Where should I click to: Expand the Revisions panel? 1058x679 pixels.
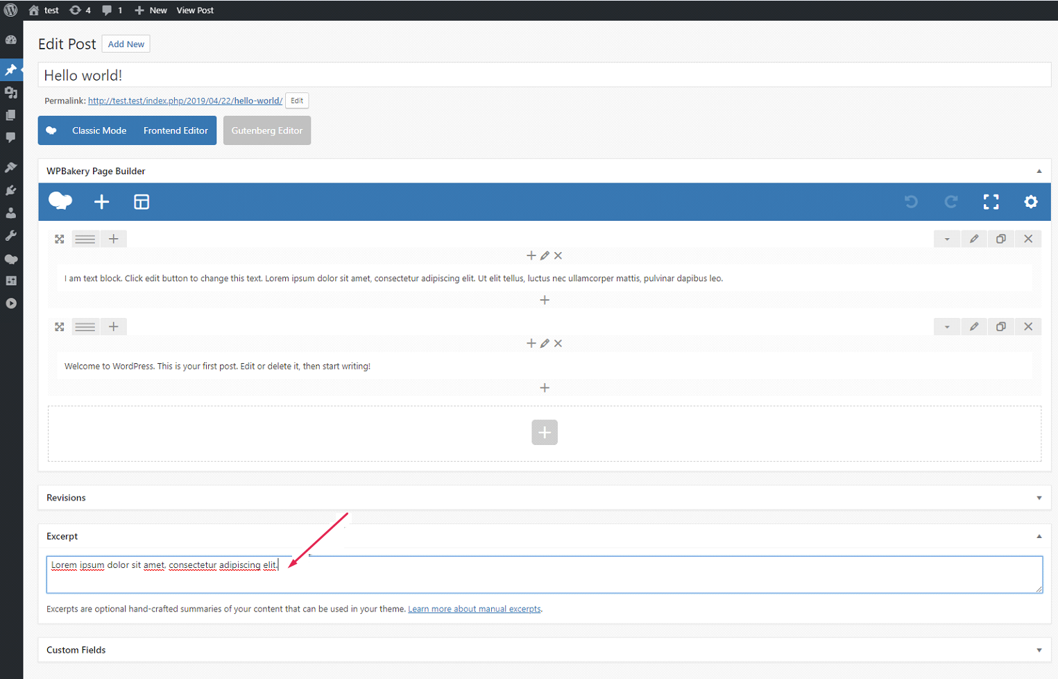(1039, 498)
